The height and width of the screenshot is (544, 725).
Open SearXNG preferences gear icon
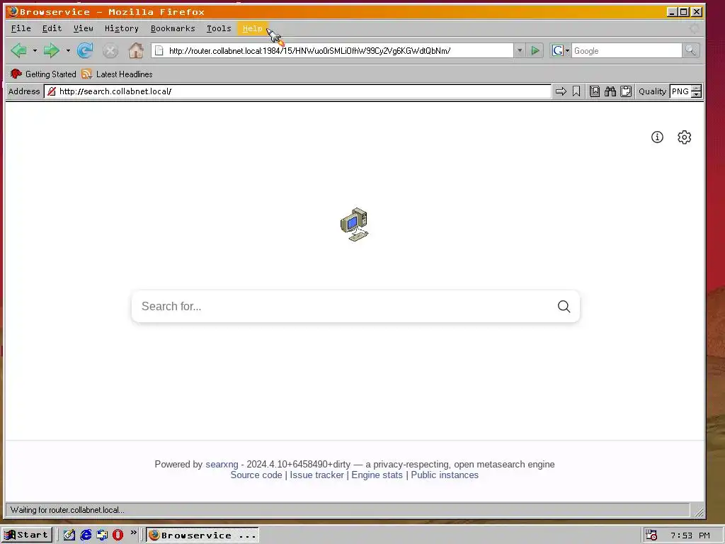[x=685, y=137]
